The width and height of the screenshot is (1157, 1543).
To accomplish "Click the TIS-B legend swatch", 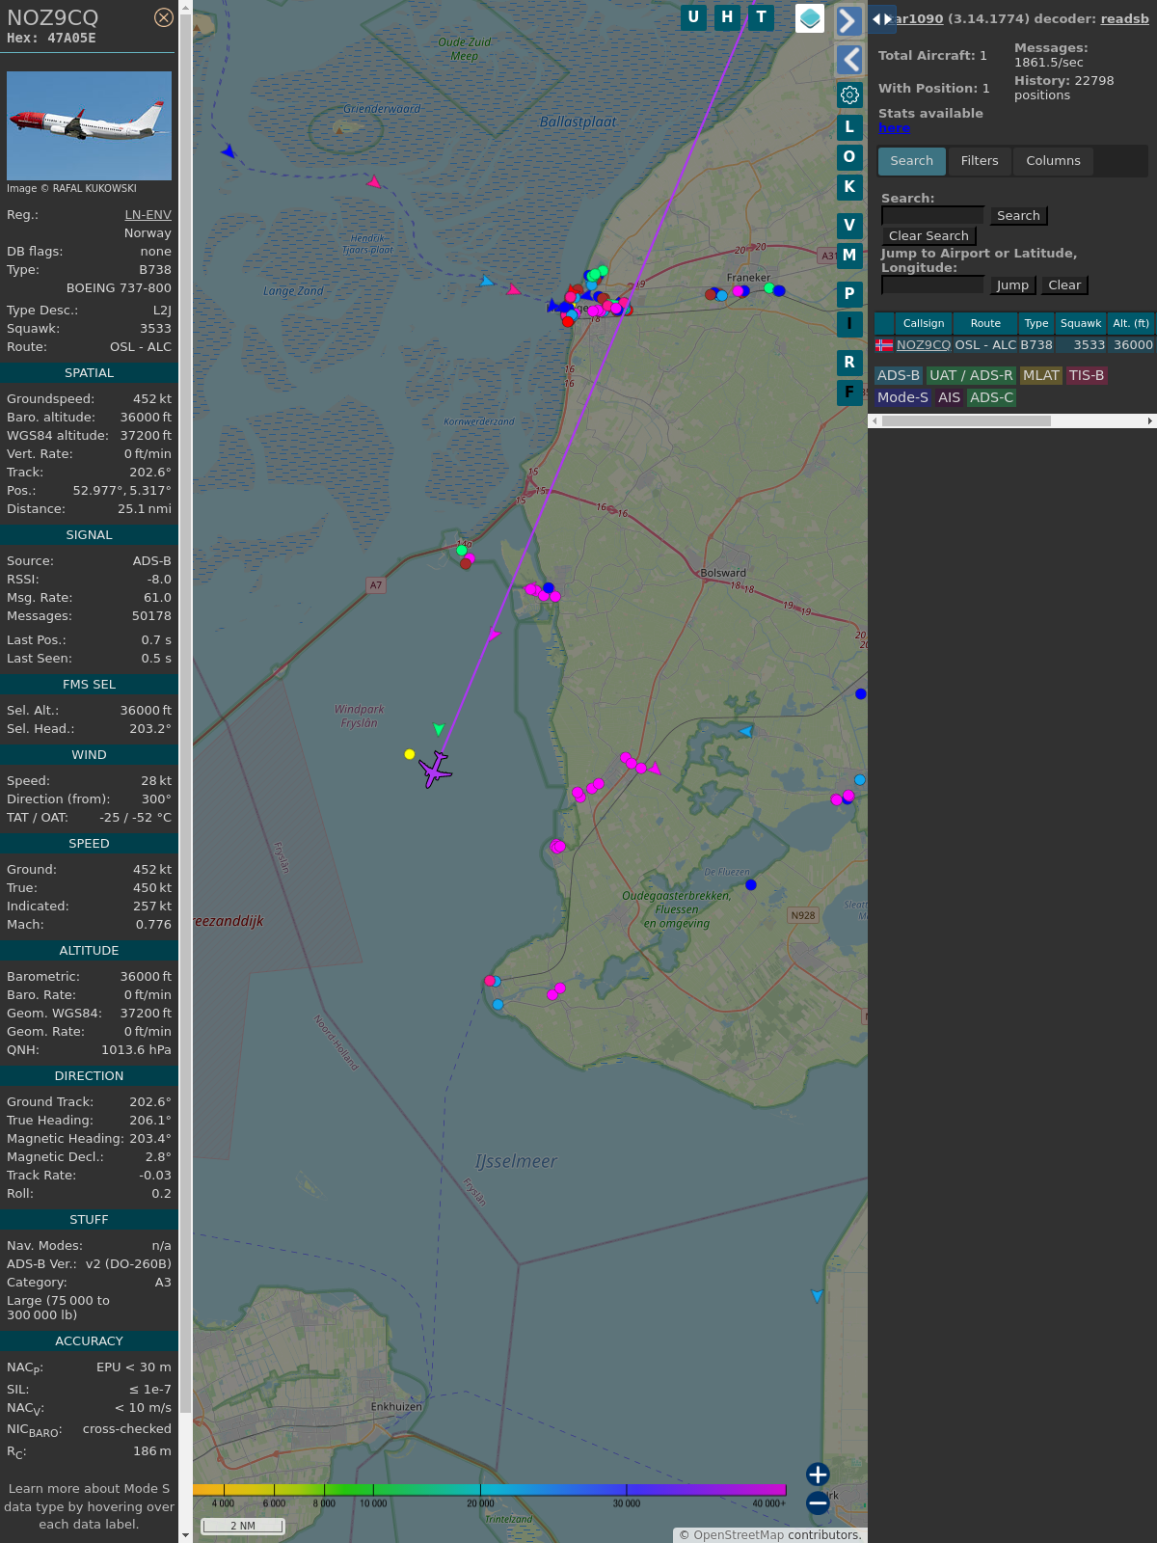I will point(1087,375).
